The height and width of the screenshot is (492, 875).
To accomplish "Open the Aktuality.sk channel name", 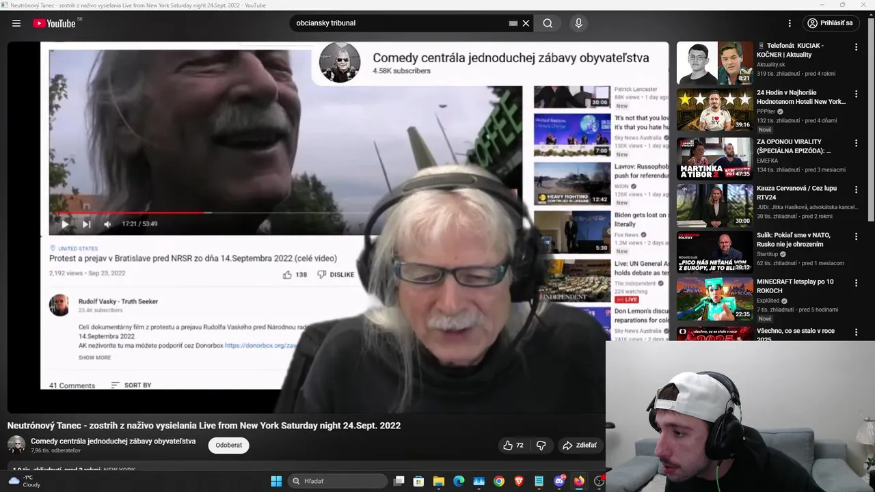I will click(770, 64).
